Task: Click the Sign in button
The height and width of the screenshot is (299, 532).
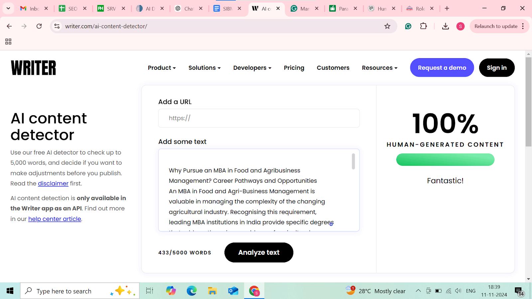Action: (x=497, y=68)
